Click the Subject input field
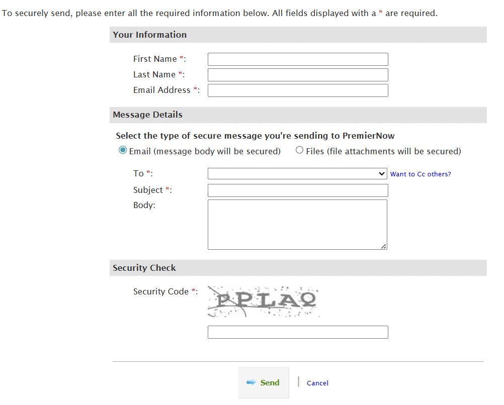Image resolution: width=504 pixels, height=405 pixels. [x=298, y=190]
